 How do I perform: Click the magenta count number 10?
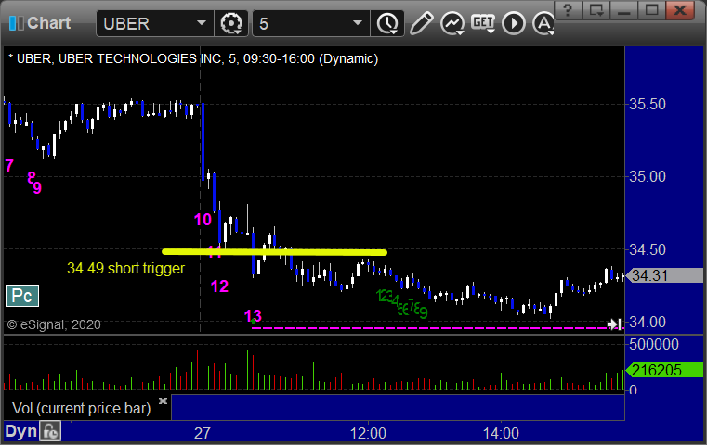tap(203, 220)
